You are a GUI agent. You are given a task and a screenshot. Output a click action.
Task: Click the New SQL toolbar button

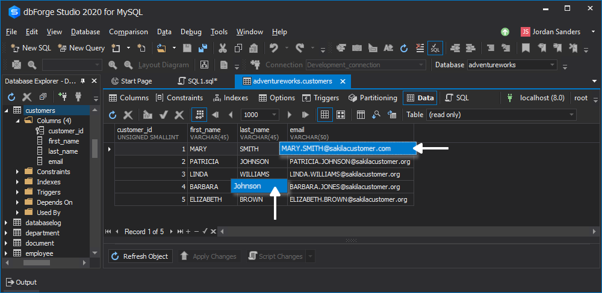[31, 48]
